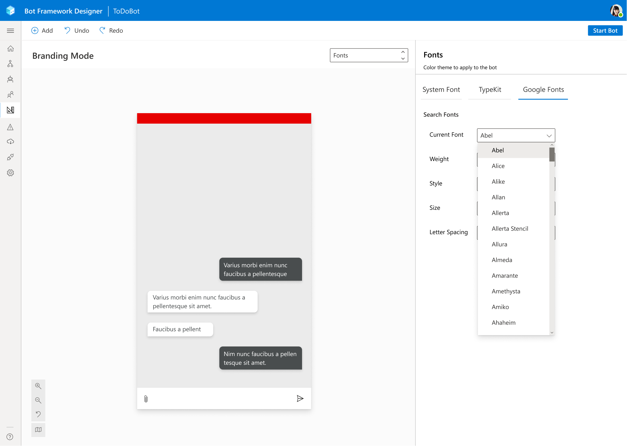Open the cloud publish icon
Image resolution: width=627 pixels, height=446 pixels.
10,142
